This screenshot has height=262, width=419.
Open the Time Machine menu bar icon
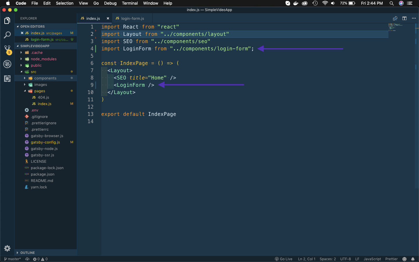(x=315, y=3)
